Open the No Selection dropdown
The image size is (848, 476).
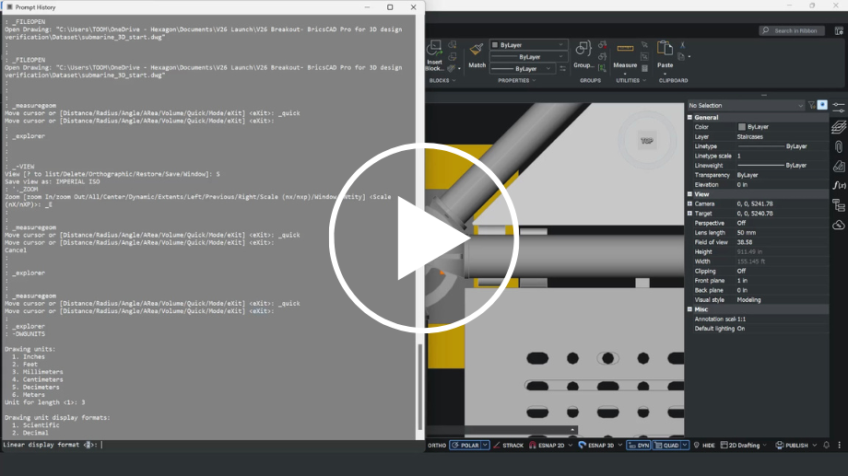point(746,105)
